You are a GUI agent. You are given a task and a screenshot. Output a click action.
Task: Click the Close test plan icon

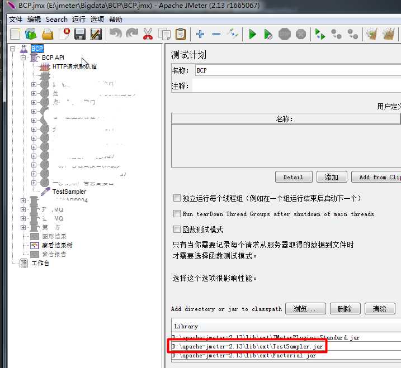[64, 34]
